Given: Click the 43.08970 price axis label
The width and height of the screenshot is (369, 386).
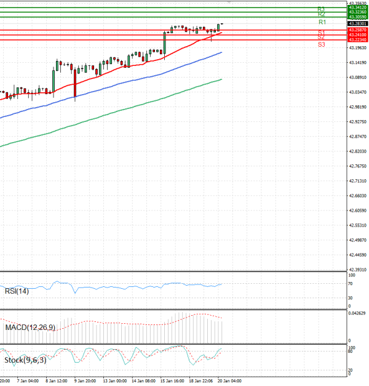Looking at the screenshot, I should [x=355, y=78].
